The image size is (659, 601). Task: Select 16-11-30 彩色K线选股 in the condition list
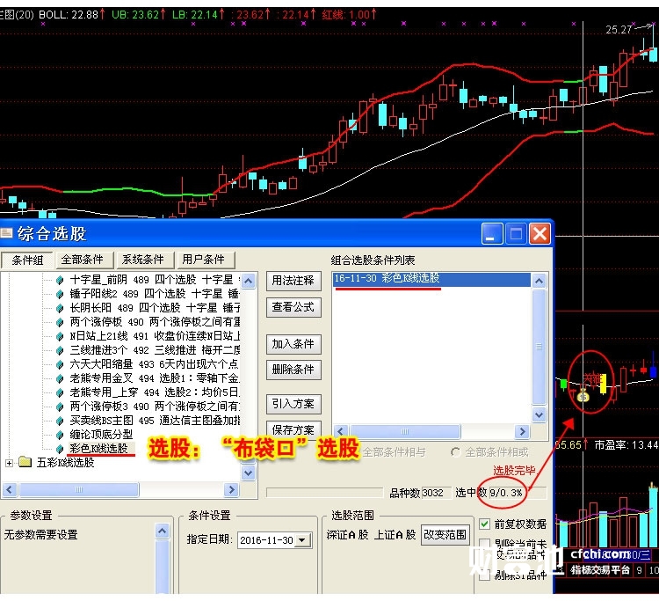coord(431,279)
